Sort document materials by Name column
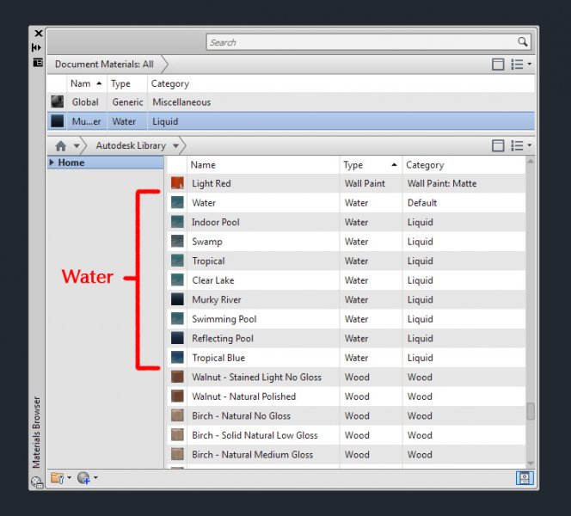Image resolution: width=571 pixels, height=516 pixels. coord(87,83)
